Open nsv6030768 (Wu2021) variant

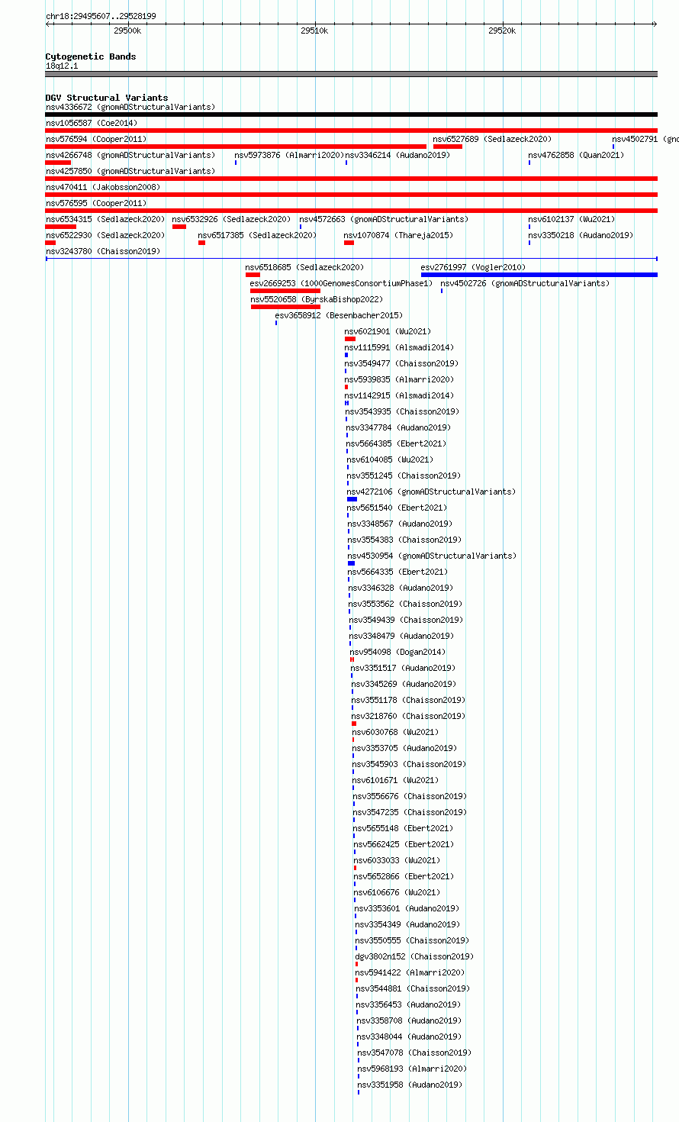tap(395, 732)
